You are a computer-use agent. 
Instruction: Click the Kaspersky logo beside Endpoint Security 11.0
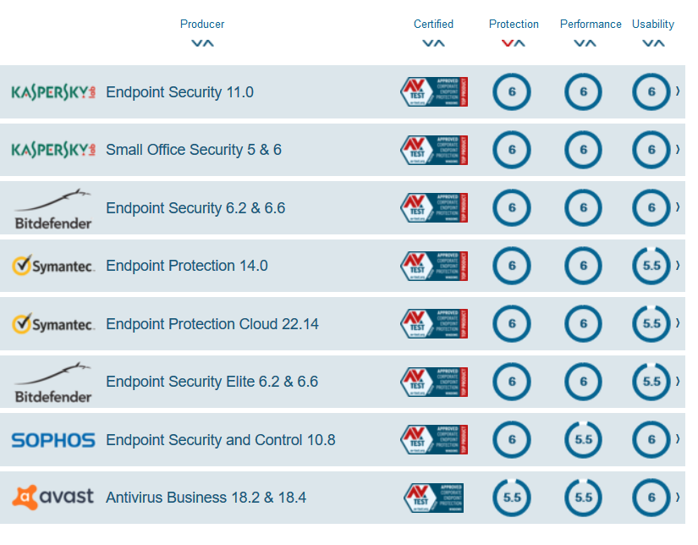(x=52, y=92)
